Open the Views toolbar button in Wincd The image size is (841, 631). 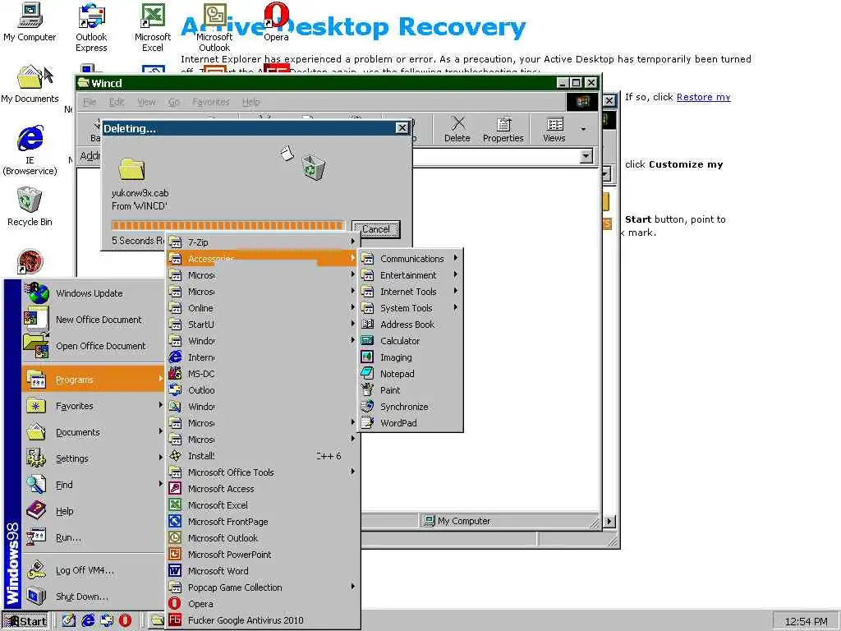pos(554,129)
